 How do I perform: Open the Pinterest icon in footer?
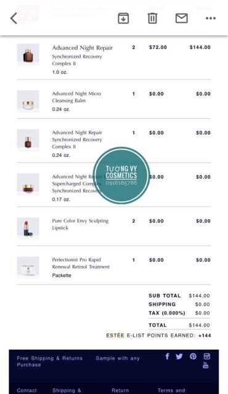coord(193,356)
